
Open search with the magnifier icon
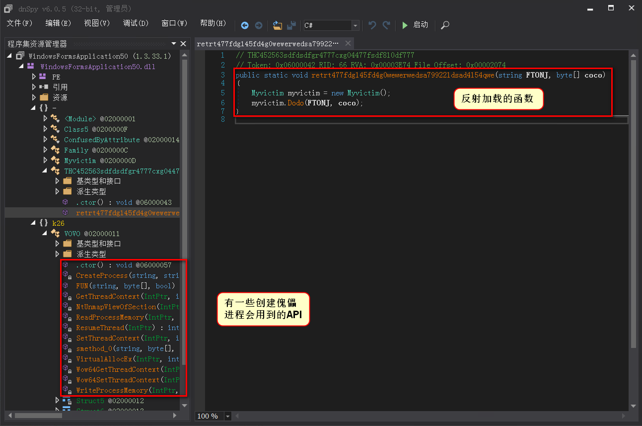(445, 25)
